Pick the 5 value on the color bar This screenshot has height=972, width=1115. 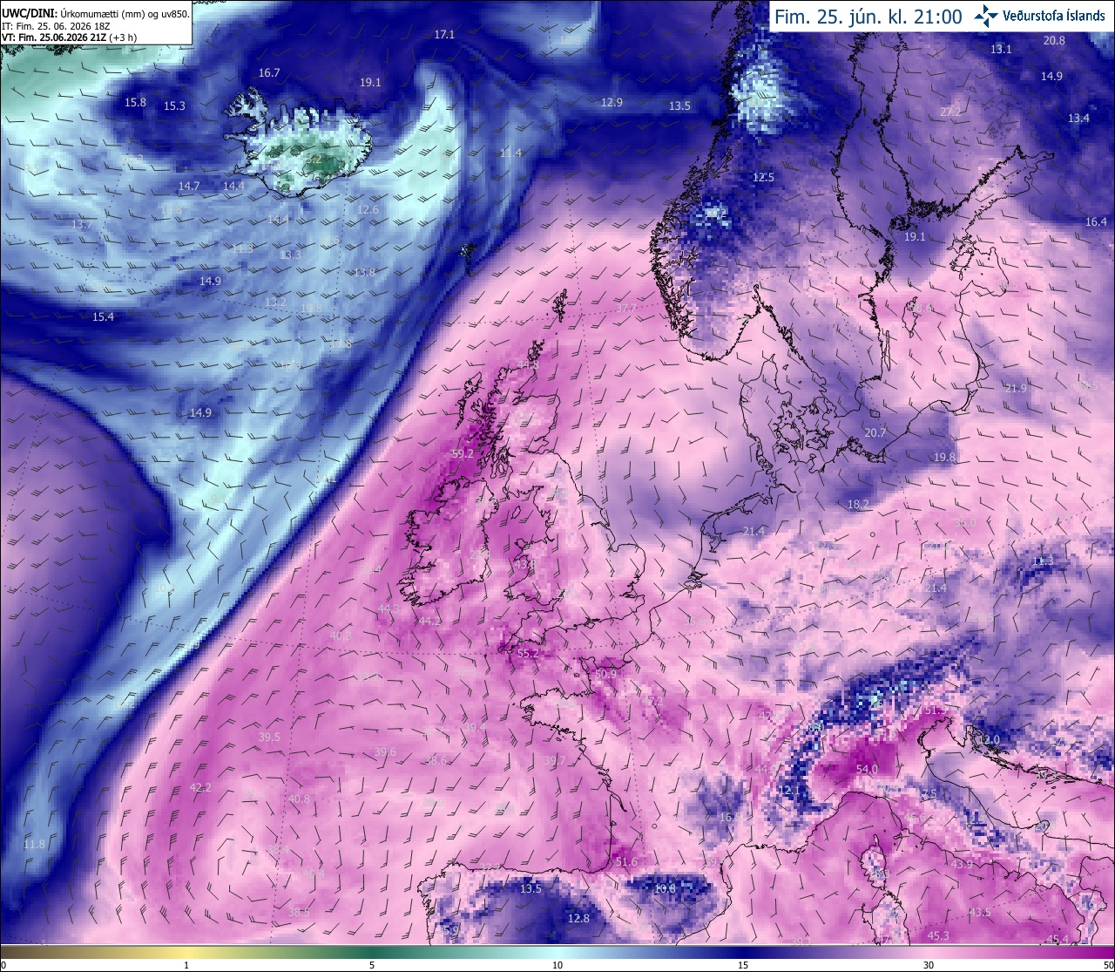tap(372, 965)
